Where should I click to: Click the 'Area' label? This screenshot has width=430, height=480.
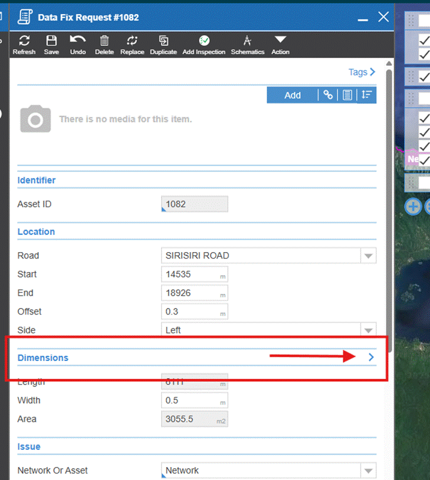(27, 419)
